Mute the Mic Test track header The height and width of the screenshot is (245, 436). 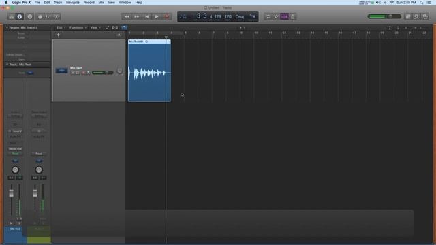[73, 73]
